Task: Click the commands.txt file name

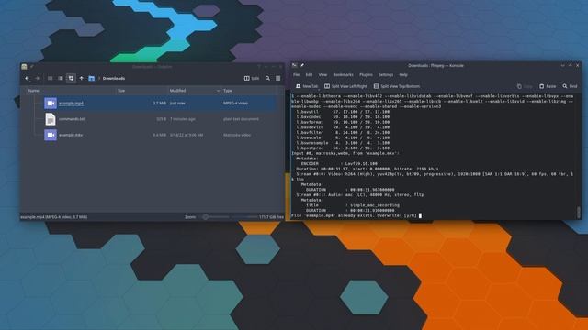Action: (72, 119)
